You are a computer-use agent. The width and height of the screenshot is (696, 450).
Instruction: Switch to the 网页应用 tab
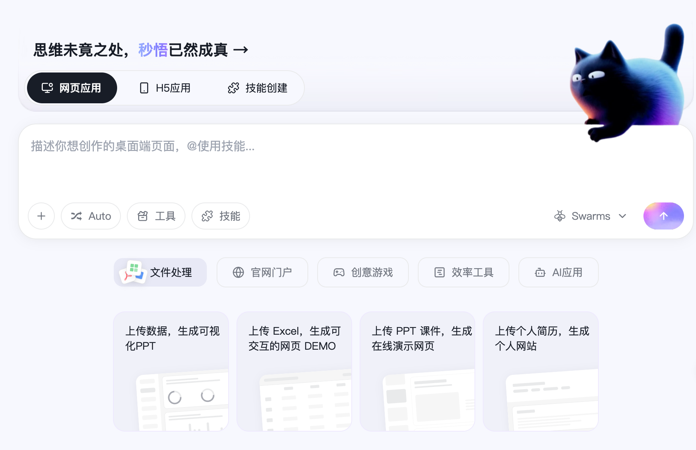[72, 88]
